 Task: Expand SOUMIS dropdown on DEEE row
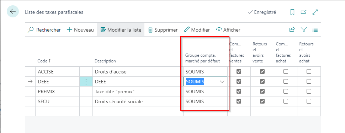[222, 82]
